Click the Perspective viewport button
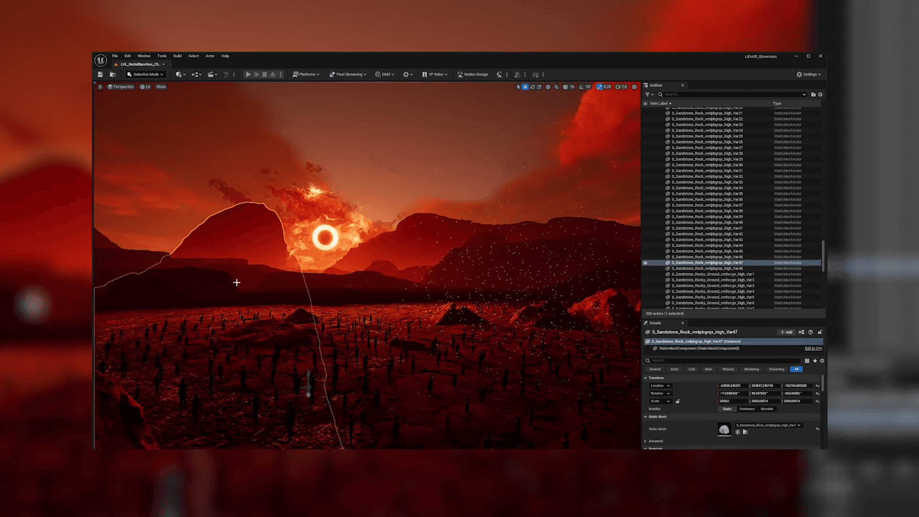Viewport: 919px width, 517px height. (x=120, y=87)
